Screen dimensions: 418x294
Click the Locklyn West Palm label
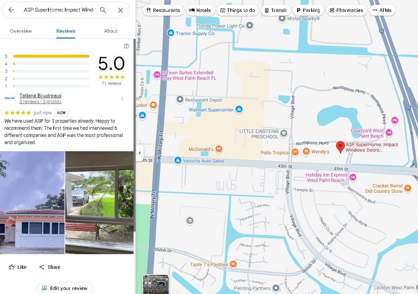394,288
